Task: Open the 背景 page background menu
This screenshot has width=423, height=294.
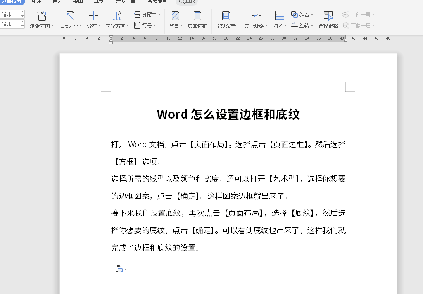Action: tap(175, 20)
